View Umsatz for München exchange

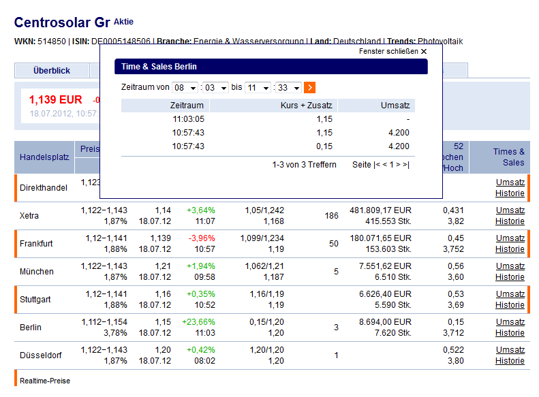pos(510,266)
